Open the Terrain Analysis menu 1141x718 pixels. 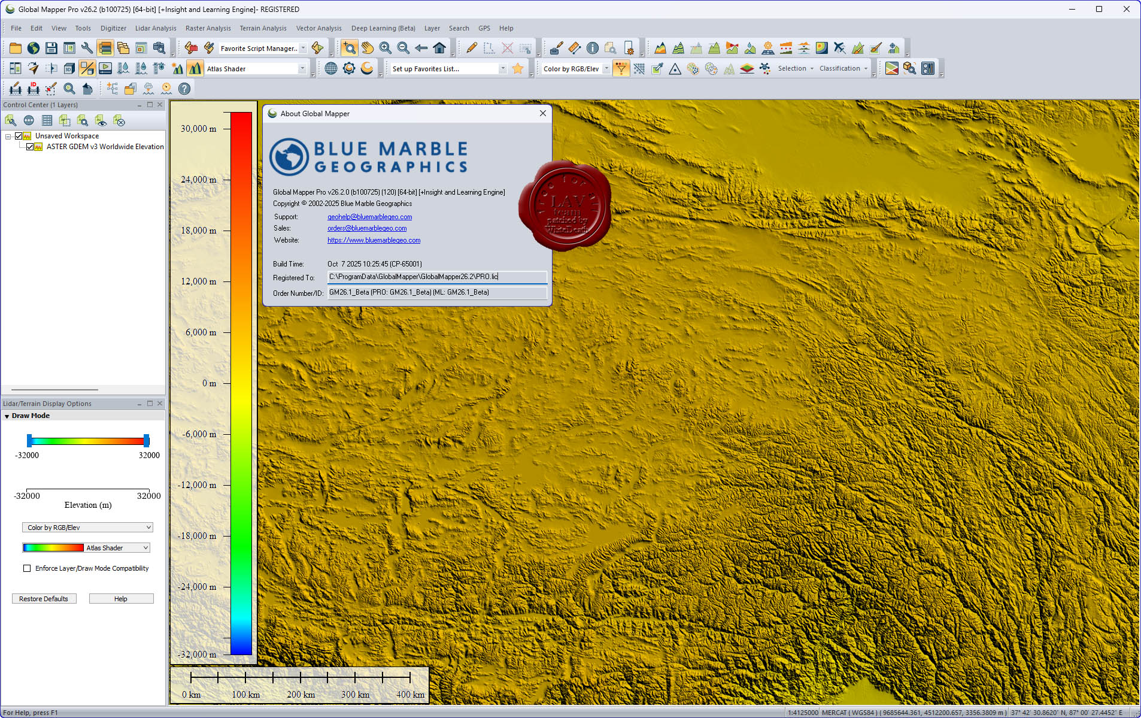263,28
